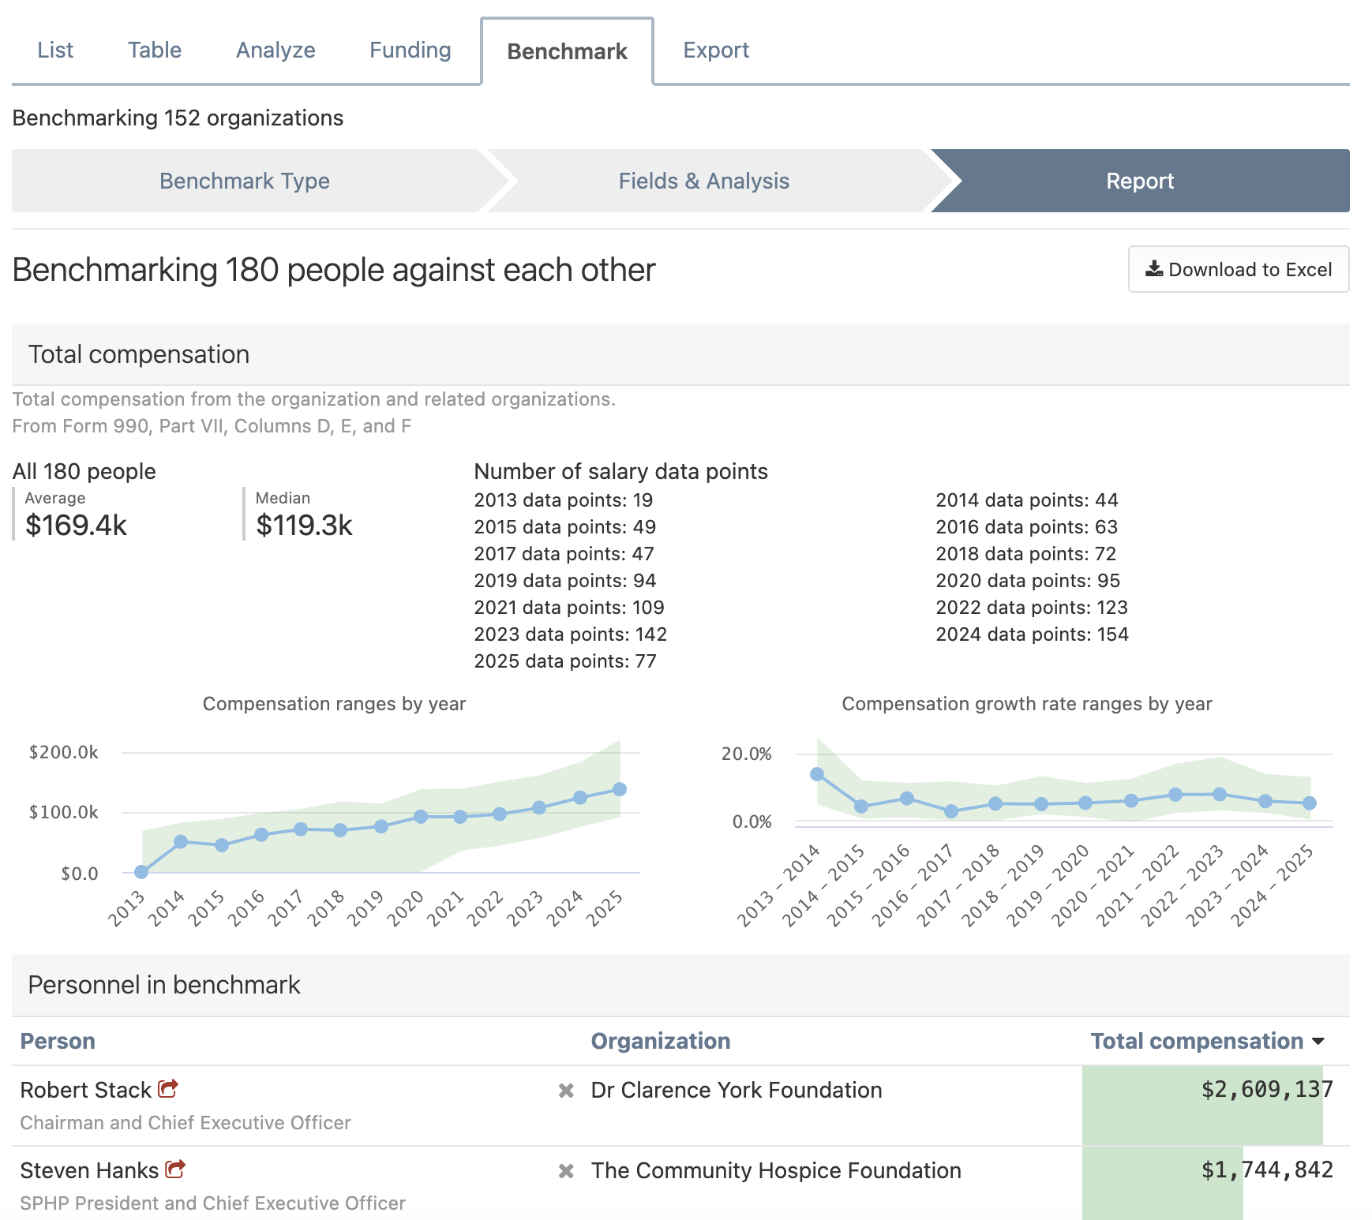Sort the table by Person column
The image size is (1372, 1220).
pos(58,1041)
